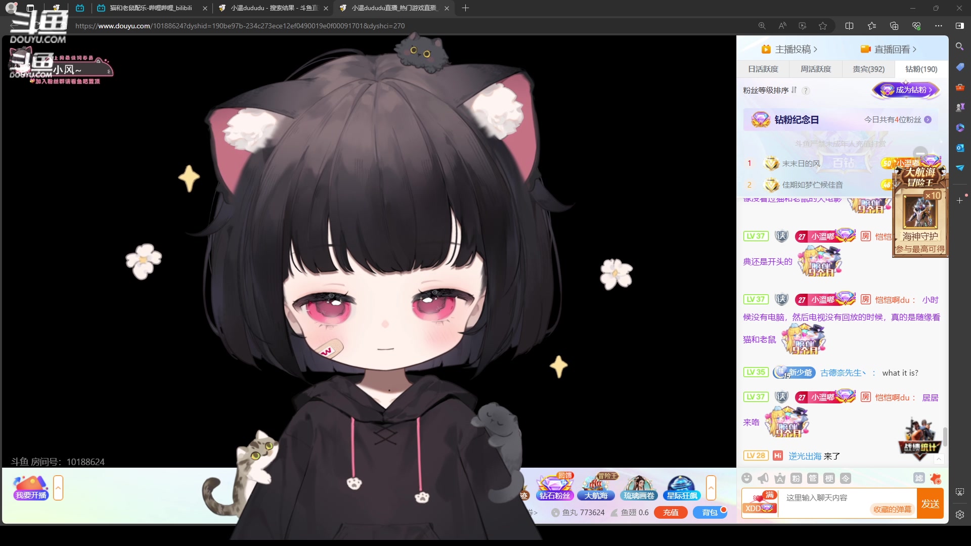Viewport: 971px width, 546px height.
Task: Click the 令 command icon
Action: [846, 478]
